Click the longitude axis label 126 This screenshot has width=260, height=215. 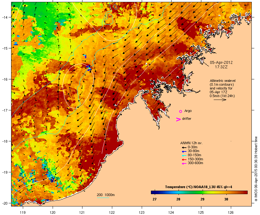[x=231, y=212]
